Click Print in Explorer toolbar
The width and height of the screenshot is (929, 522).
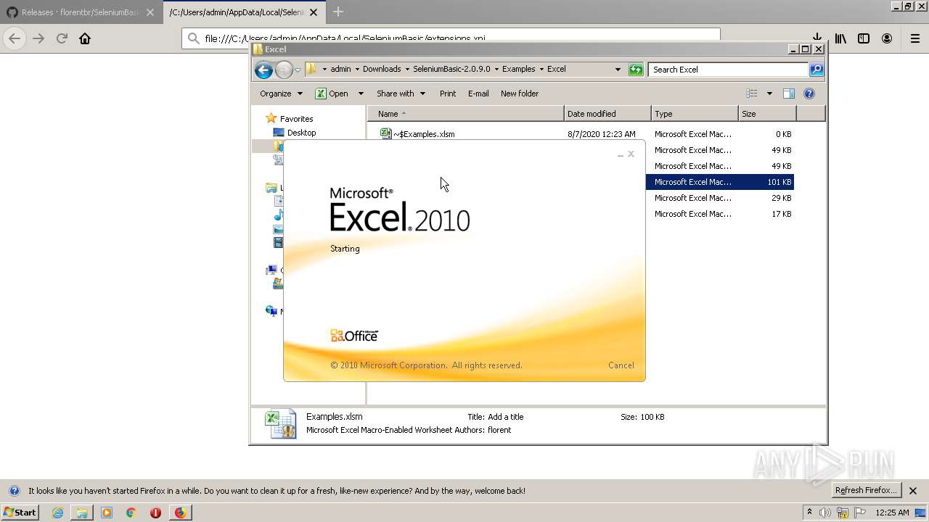click(448, 94)
